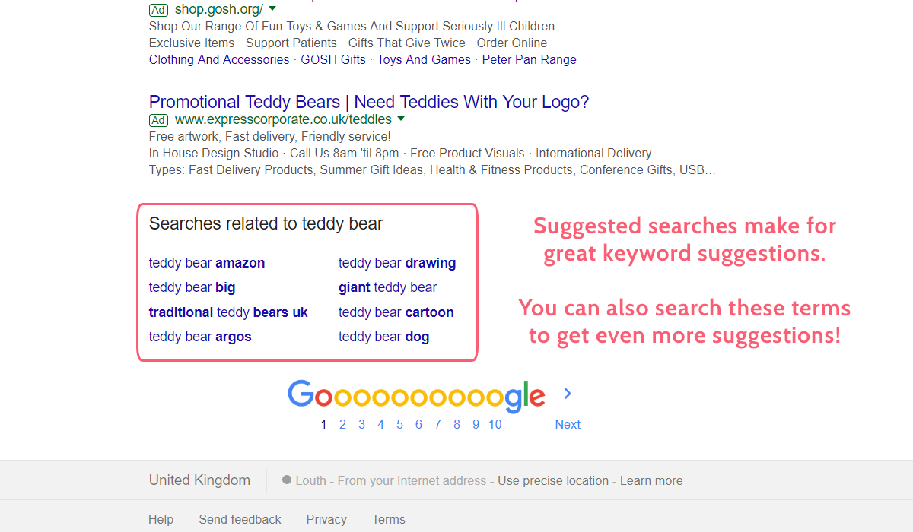913x532 pixels.
Task: Open the Learn more link in footer
Action: point(651,480)
